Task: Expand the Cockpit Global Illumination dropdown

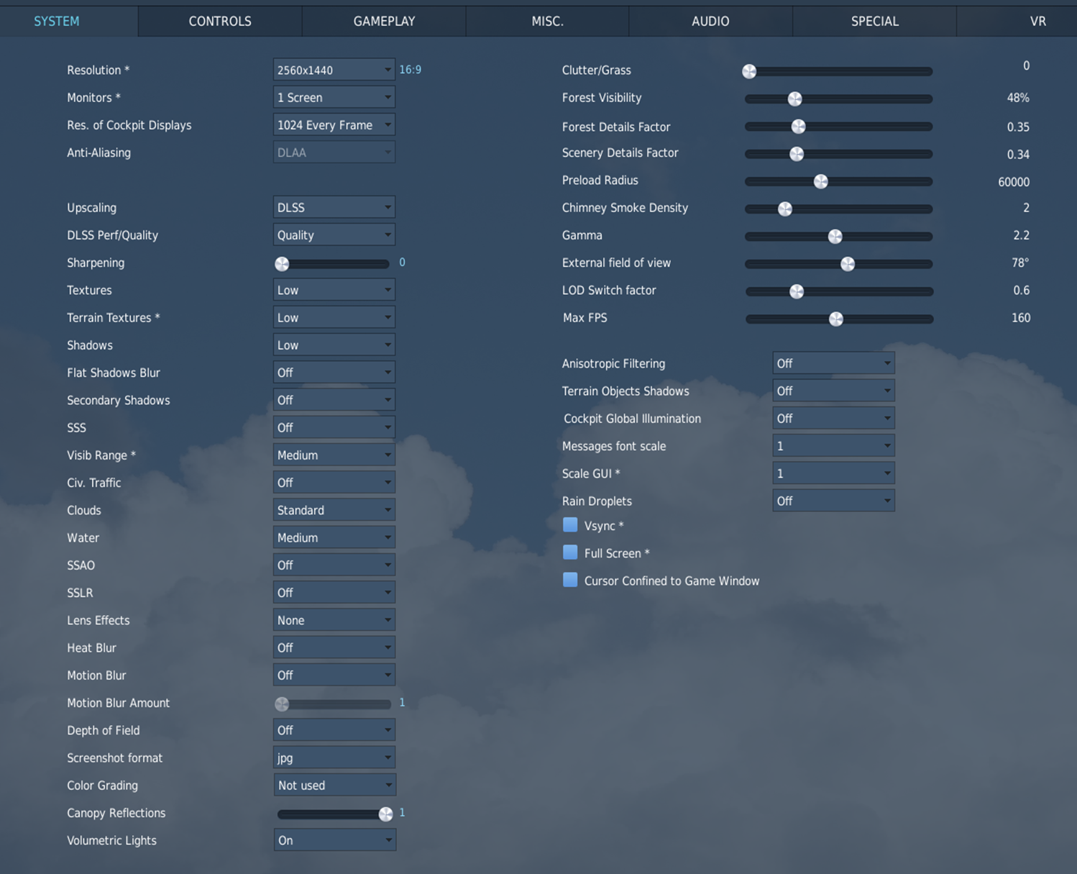Action: [833, 418]
